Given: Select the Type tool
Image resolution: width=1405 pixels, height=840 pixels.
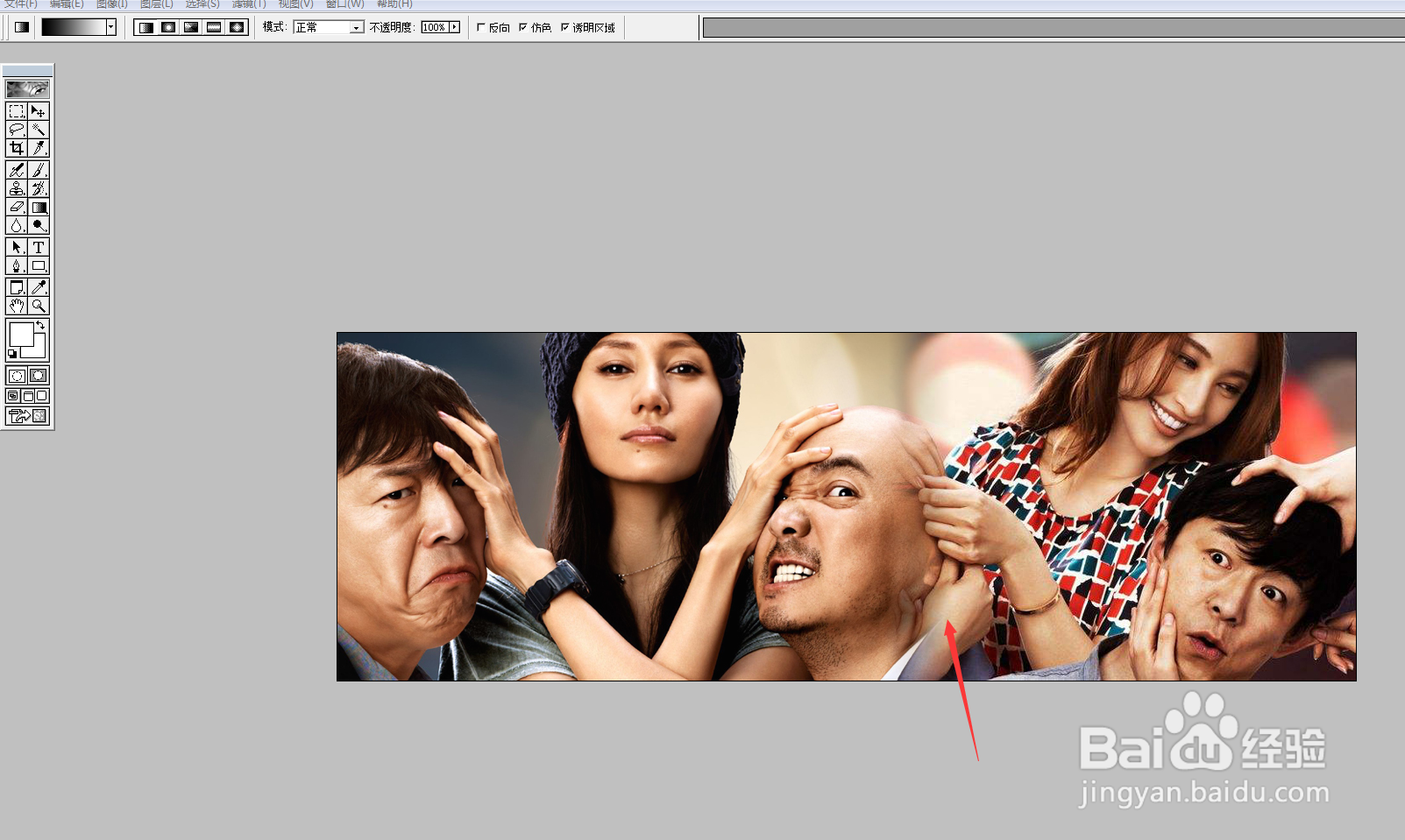Looking at the screenshot, I should (39, 247).
